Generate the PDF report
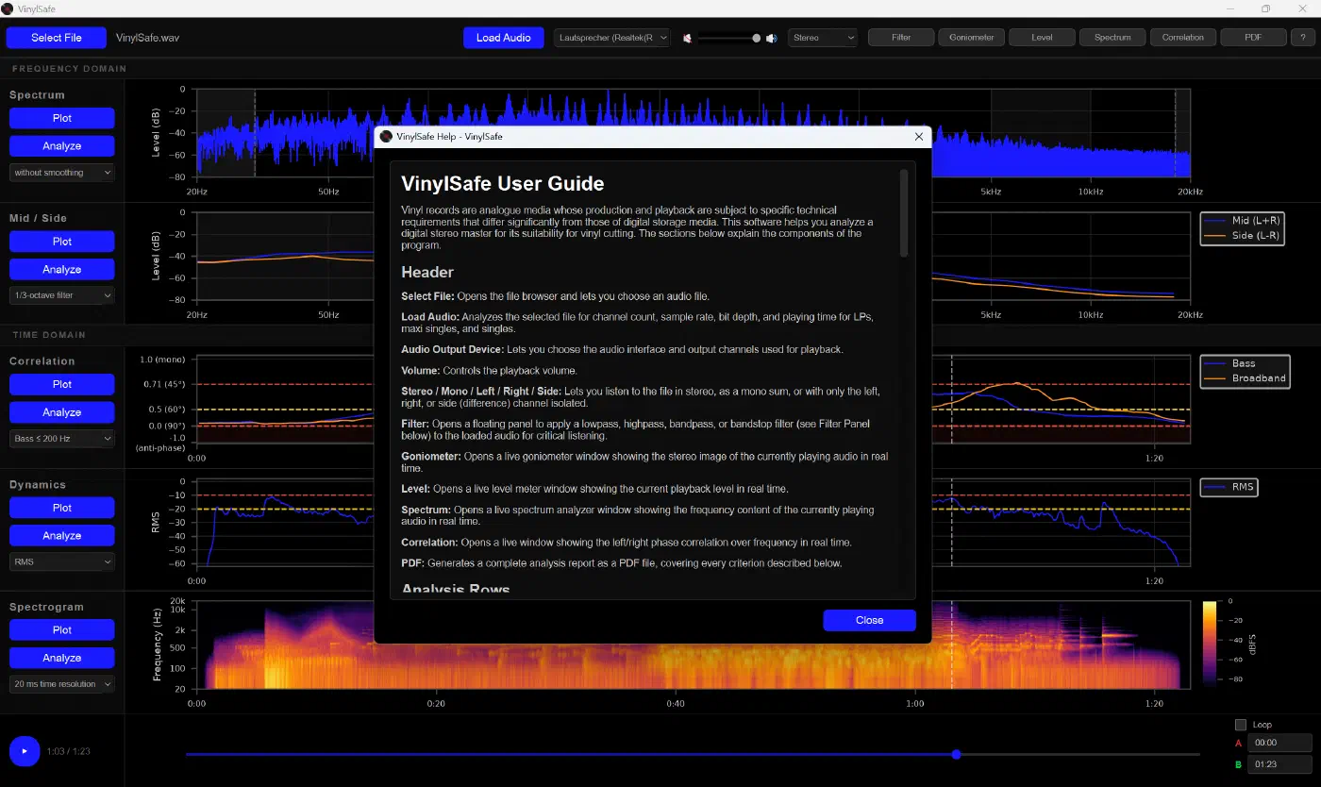 [x=1254, y=38]
